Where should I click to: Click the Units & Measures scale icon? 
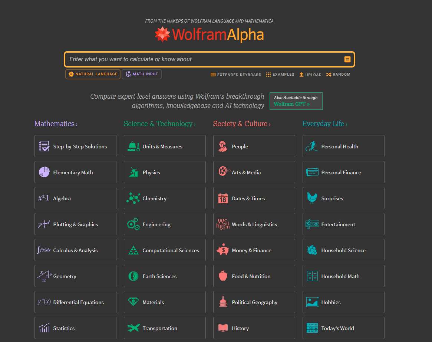133,147
